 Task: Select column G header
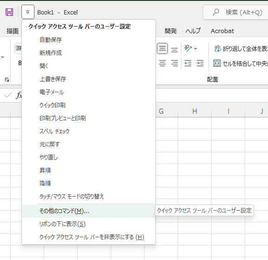pyautogui.click(x=167, y=111)
